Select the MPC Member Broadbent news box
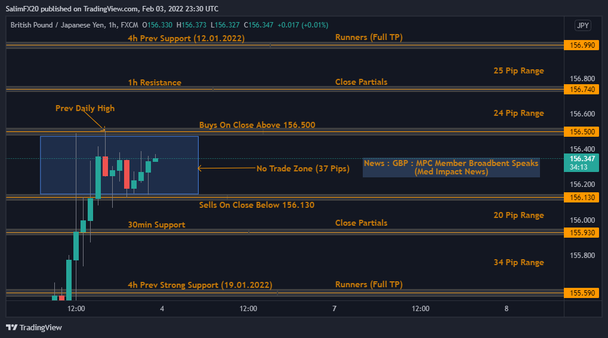Screen dimensions: 608x338 450,167
